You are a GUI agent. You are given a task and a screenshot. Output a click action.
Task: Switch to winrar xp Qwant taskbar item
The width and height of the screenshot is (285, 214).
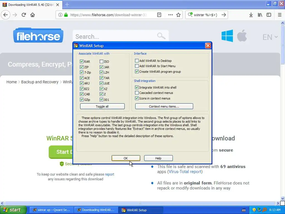coord(51,210)
